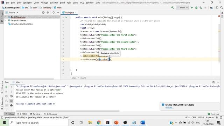Open Word from the taskbar

pyautogui.click(x=142, y=122)
